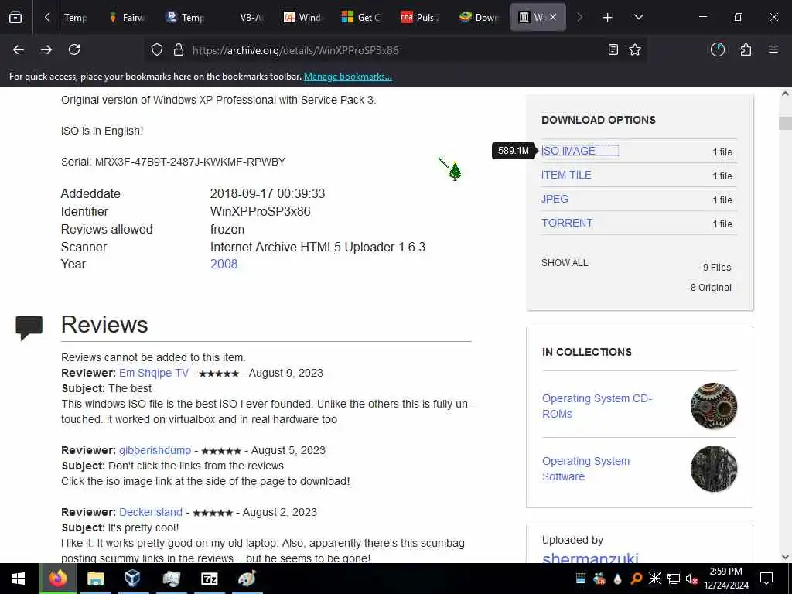The height and width of the screenshot is (594, 792).
Task: Click the muted volume tray icon
Action: coord(691,579)
